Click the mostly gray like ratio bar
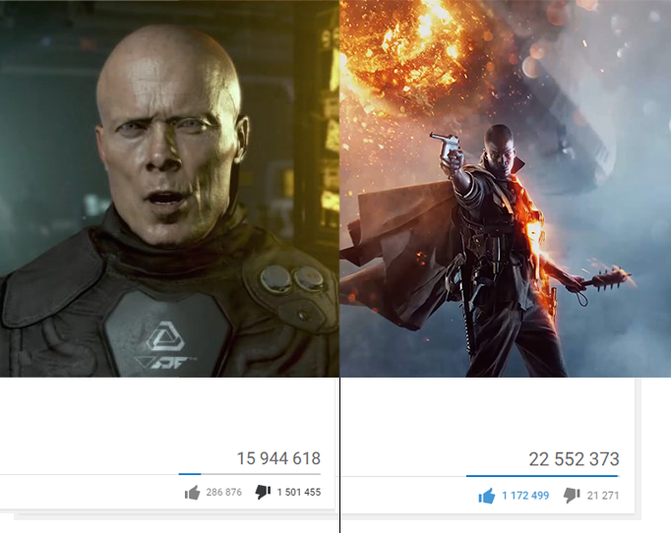Screen dimensions: 671x533 [x=250, y=474]
